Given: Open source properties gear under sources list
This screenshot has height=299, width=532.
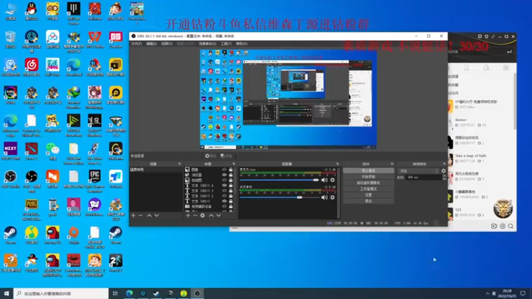Looking at the screenshot, I should (203, 215).
